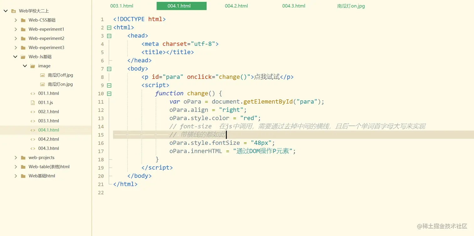
Task: Click the Web基础html folder icon
Action: (x=23, y=176)
